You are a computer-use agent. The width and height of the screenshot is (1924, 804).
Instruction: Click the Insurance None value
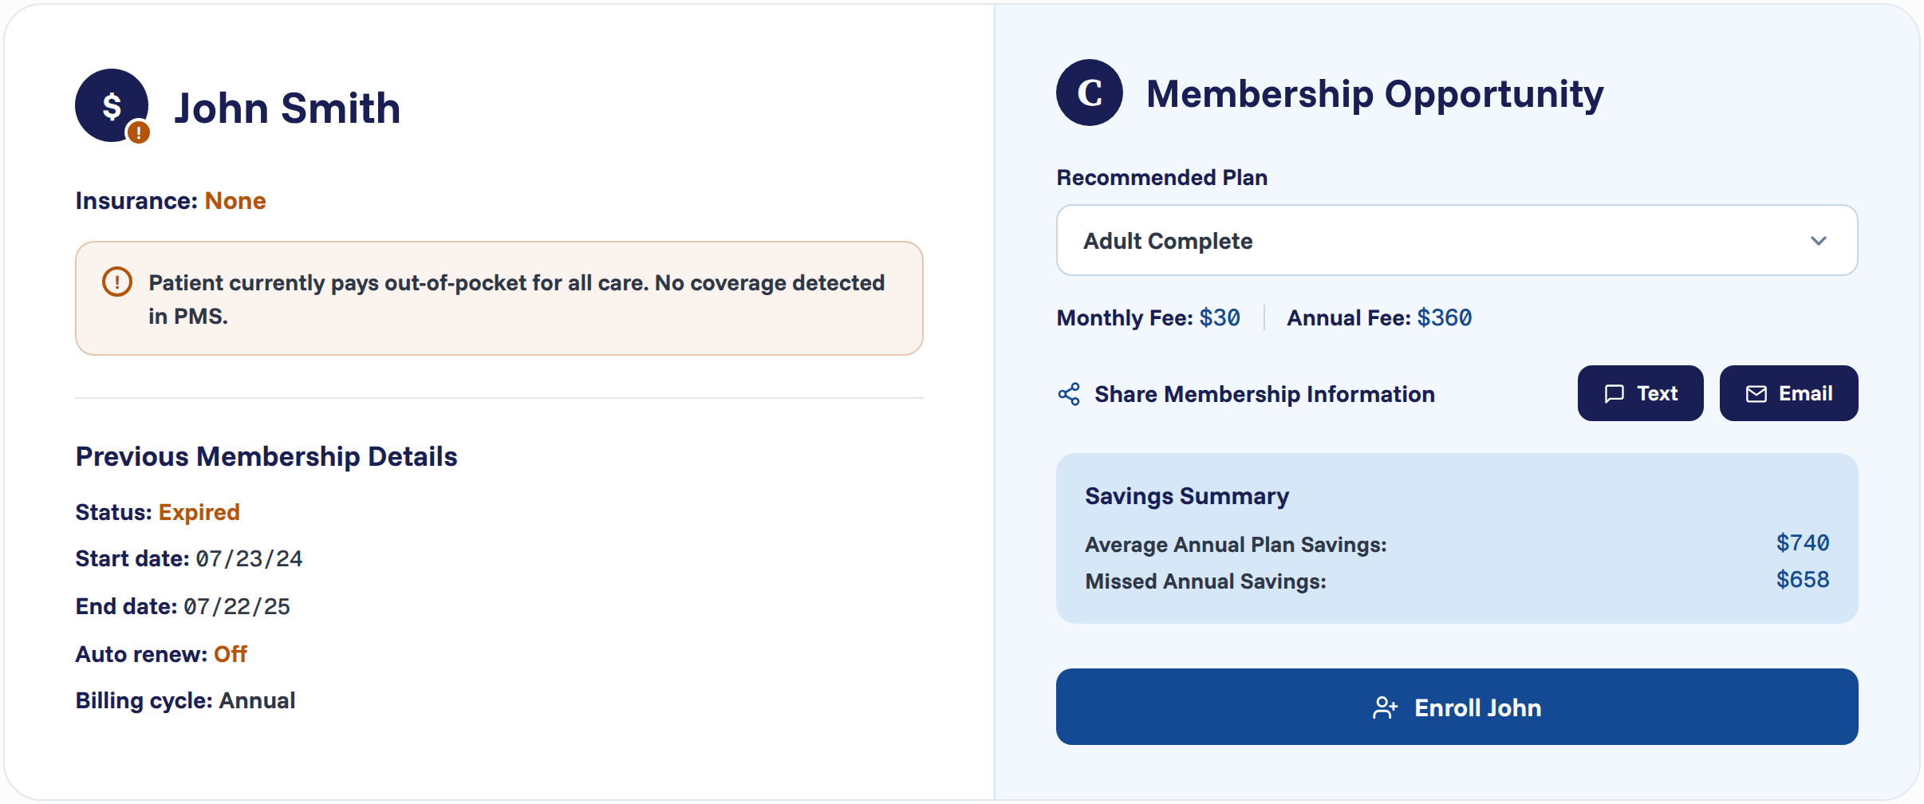pyautogui.click(x=235, y=201)
